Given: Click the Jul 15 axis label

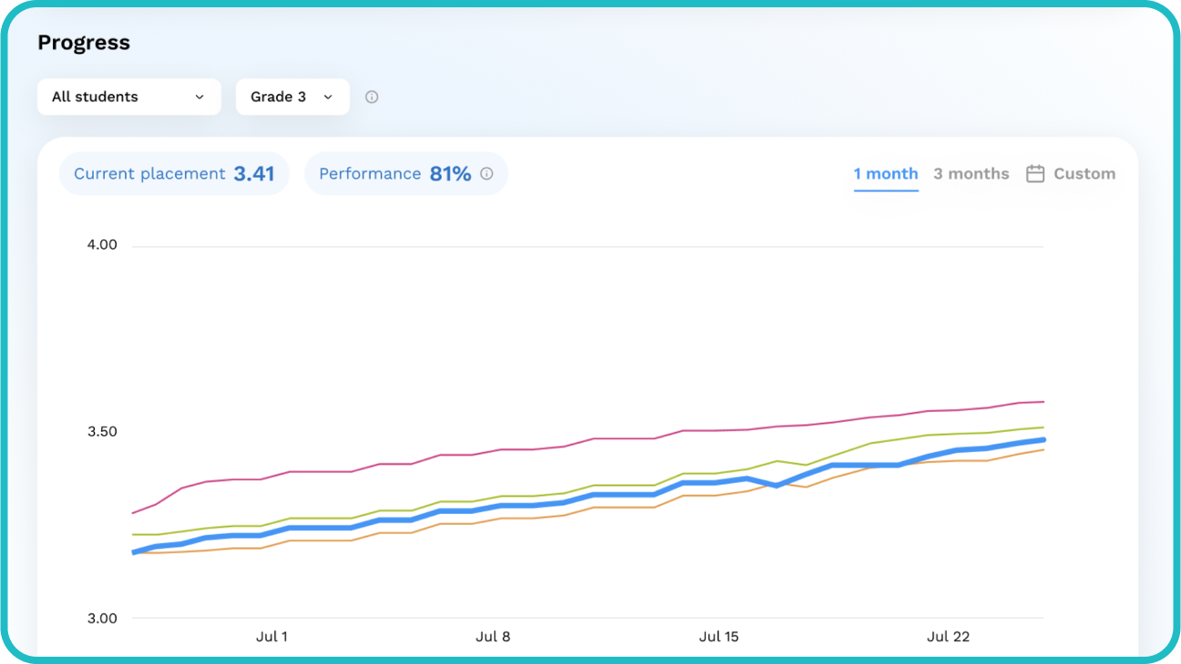Looking at the screenshot, I should click(718, 637).
